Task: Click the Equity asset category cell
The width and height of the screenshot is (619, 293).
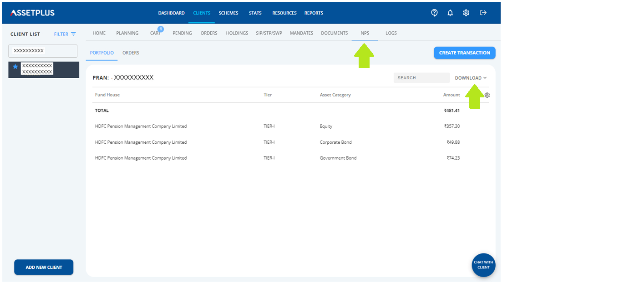Action: tap(326, 126)
